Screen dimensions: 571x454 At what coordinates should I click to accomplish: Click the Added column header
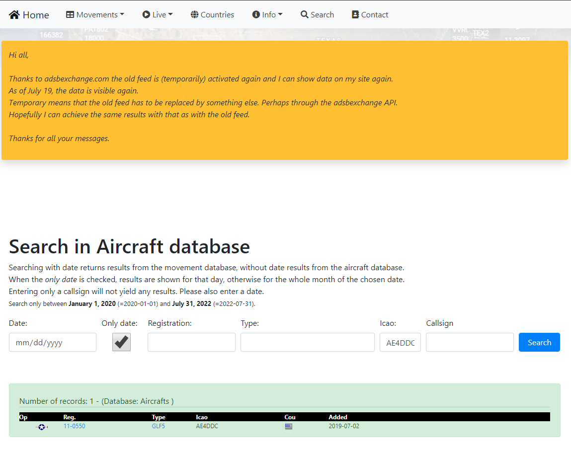click(x=338, y=417)
